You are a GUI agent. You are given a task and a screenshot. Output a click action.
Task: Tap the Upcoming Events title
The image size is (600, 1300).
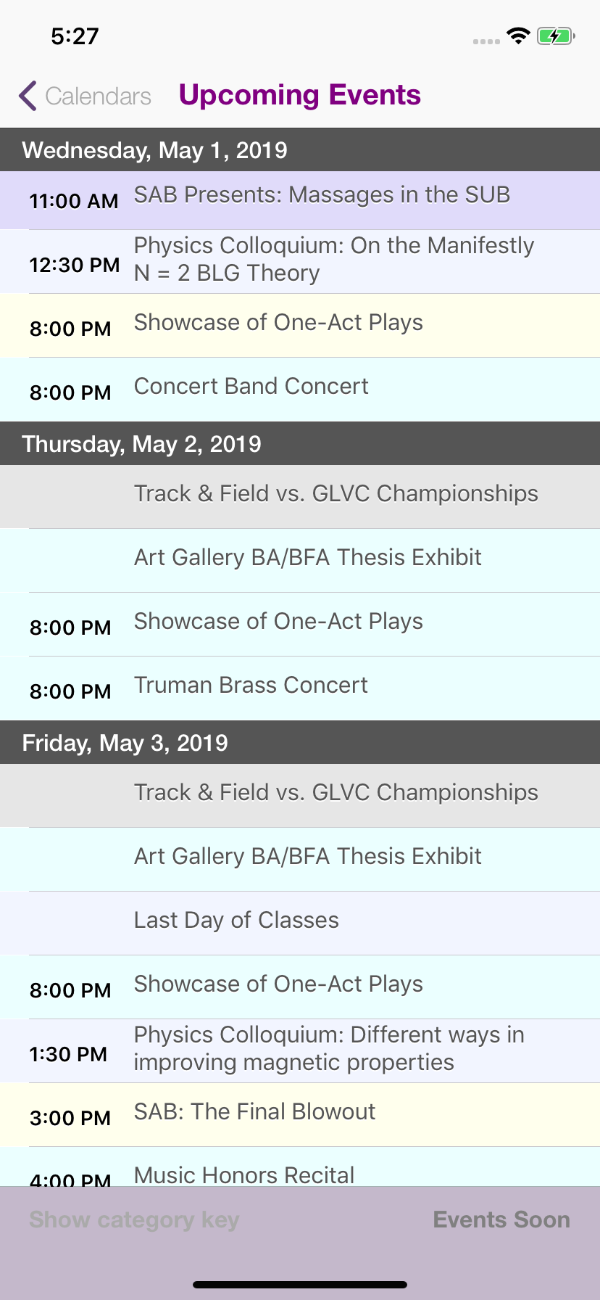300,95
